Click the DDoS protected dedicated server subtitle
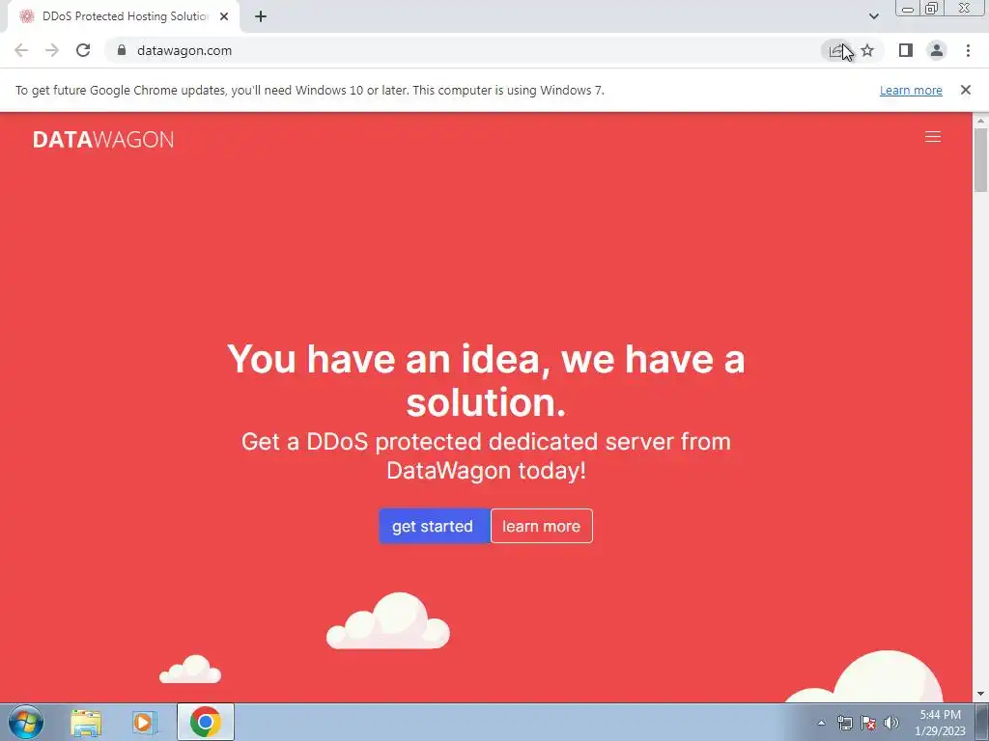The image size is (989, 741). [x=487, y=455]
